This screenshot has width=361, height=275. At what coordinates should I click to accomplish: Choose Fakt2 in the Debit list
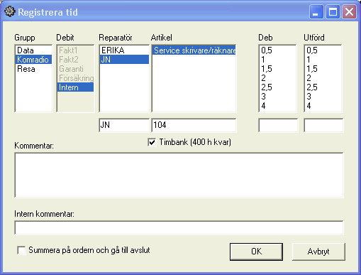tap(75, 60)
